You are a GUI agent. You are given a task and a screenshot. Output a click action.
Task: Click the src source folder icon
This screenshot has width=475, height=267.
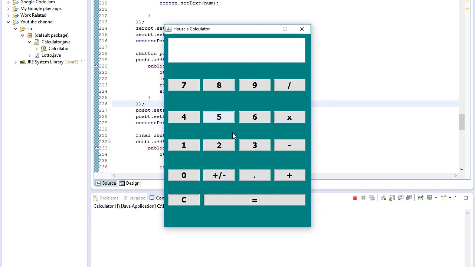23,29
